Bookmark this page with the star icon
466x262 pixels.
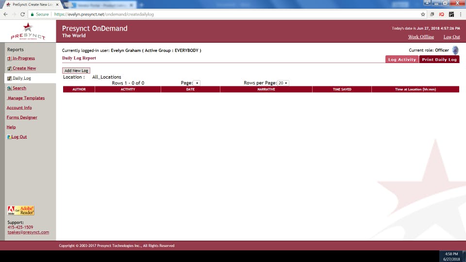[423, 14]
